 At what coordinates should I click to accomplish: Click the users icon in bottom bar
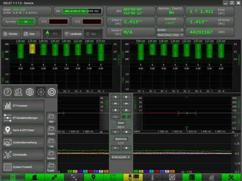click(x=35, y=177)
